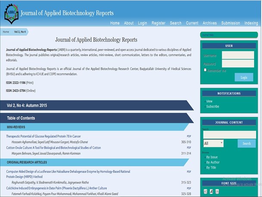
Task: Click the Journal of Applied Biotechnology Reports banner title
Action: coord(67,13)
